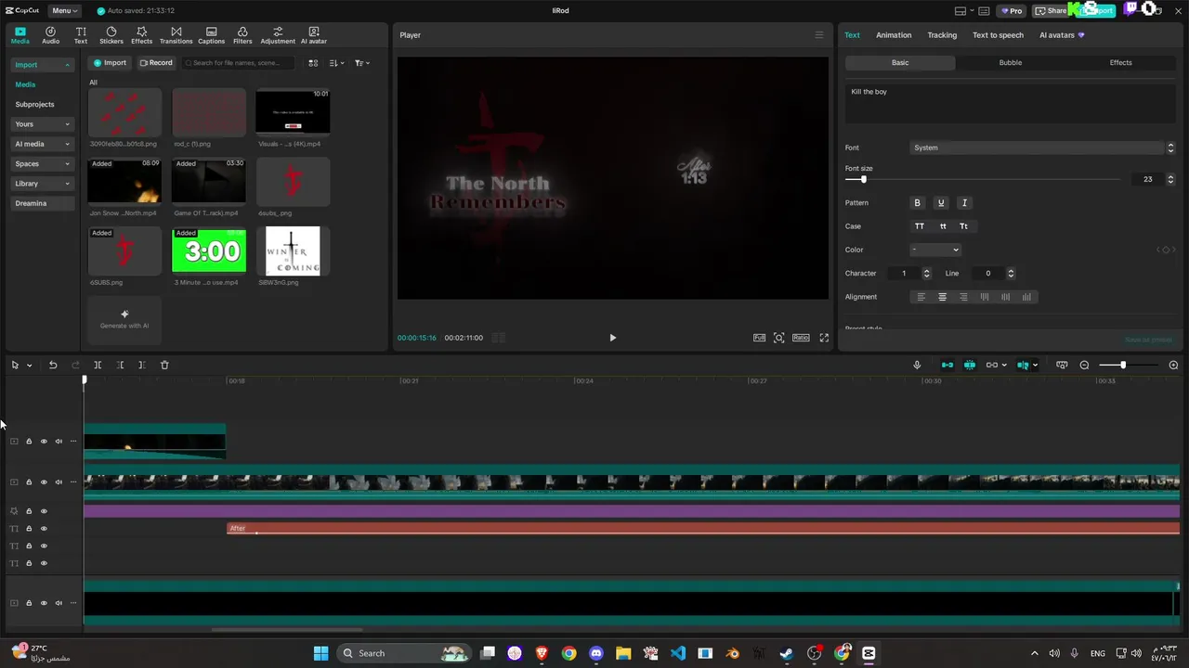Open the Captions panel
The image size is (1189, 668).
pos(211,35)
